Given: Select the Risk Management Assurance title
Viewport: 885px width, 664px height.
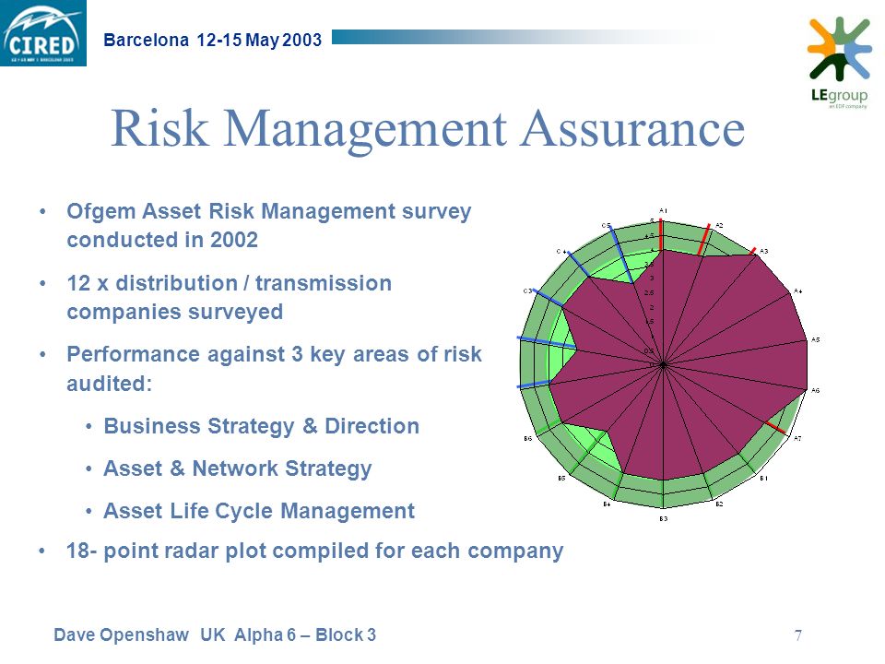Looking at the screenshot, I should (428, 129).
